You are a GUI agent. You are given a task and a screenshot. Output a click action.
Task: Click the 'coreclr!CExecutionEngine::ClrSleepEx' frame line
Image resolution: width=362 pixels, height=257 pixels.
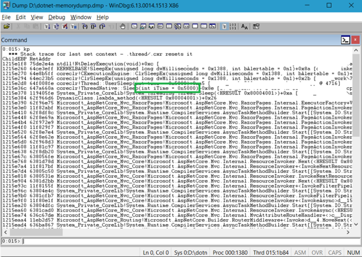coord(177,73)
